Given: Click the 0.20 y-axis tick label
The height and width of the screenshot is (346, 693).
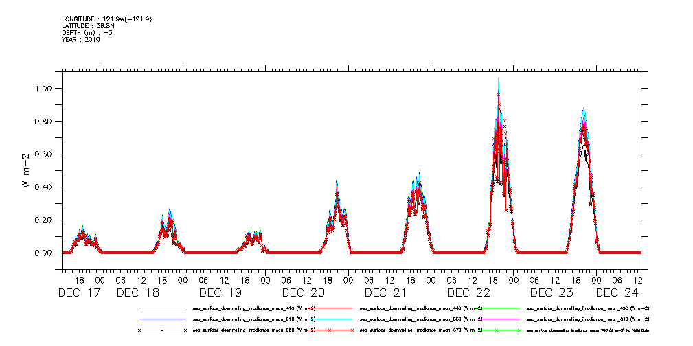Looking at the screenshot, I should [44, 220].
